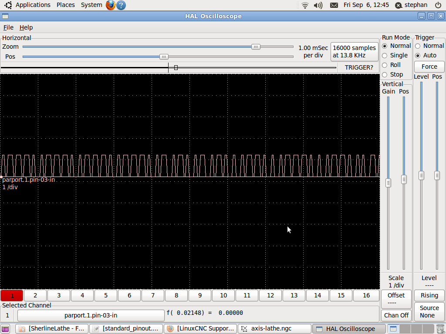Viewport: 446px width, 334px height.
Task: Select channel 9 button
Action: (200, 296)
